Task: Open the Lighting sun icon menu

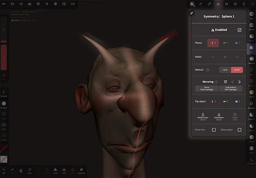Action: pos(47,4)
